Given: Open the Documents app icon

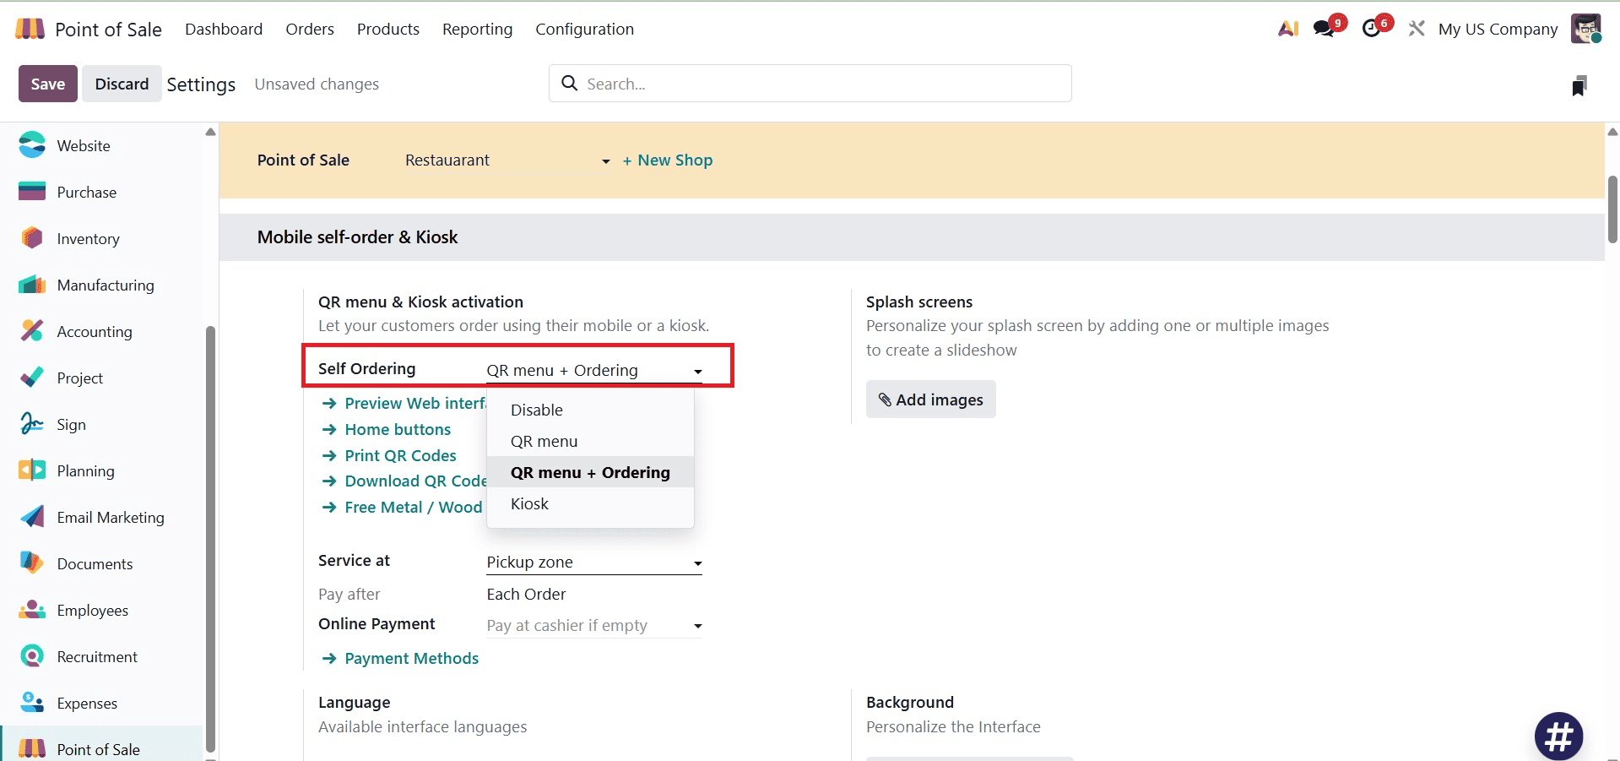Looking at the screenshot, I should point(32,563).
